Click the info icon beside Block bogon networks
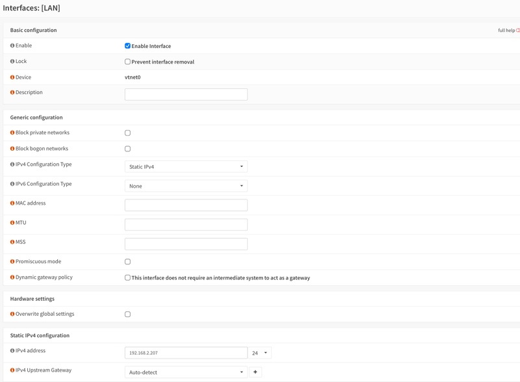 tap(12, 149)
